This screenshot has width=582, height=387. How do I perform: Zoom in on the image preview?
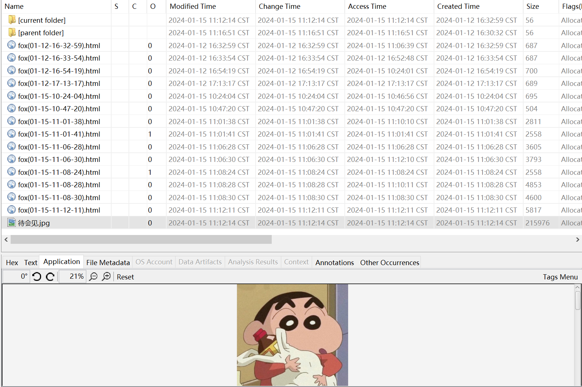click(106, 276)
